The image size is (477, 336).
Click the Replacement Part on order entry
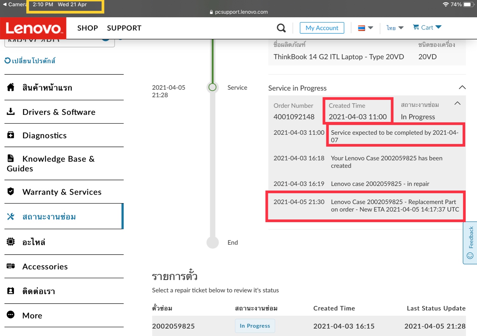395,206
